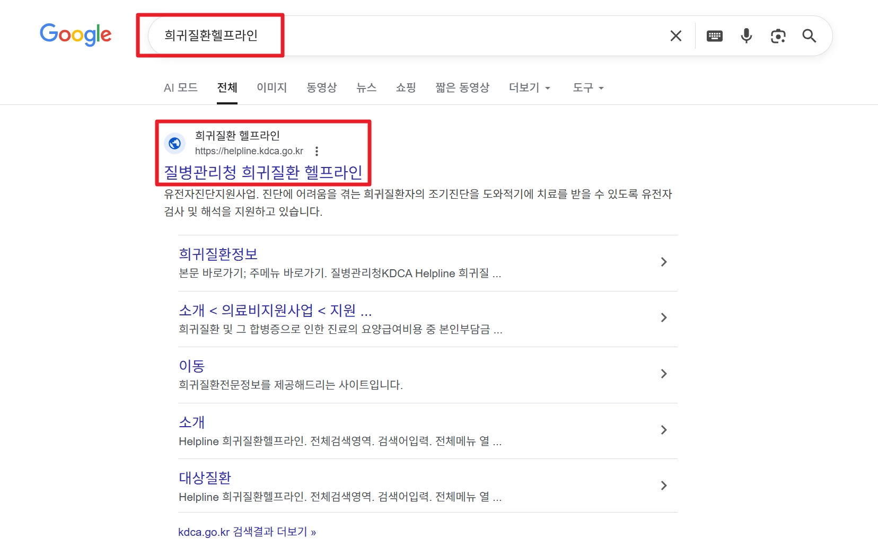Screen dimensions: 878x556
Task: Open the 질병관리청 희귀질환 헬프라인 link
Action: pos(262,172)
